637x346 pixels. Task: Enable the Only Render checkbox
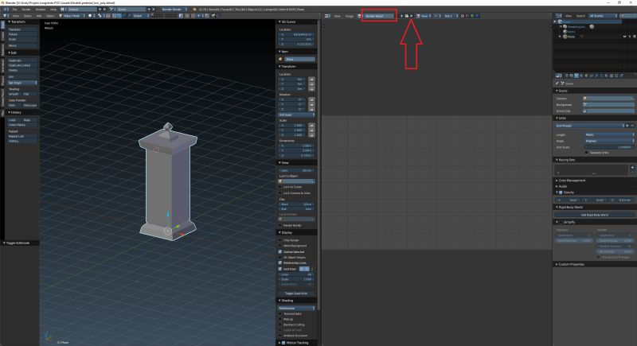click(x=280, y=240)
